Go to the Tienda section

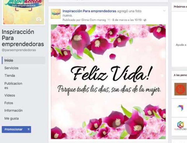tap(10, 76)
